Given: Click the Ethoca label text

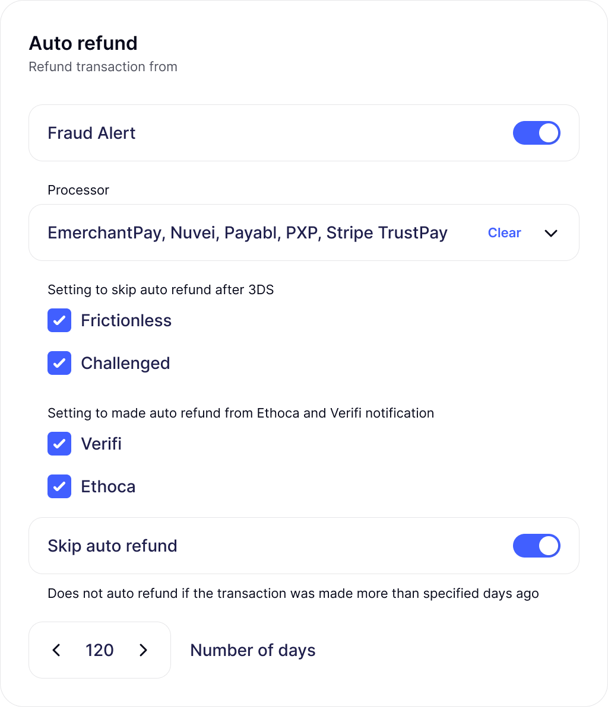Looking at the screenshot, I should tap(108, 486).
